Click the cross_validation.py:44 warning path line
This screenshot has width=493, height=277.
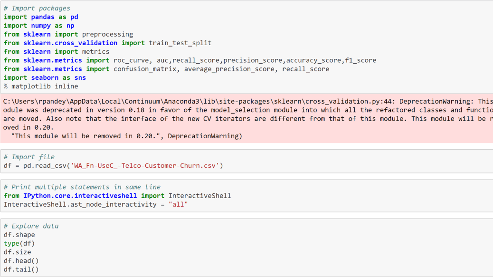coord(248,101)
